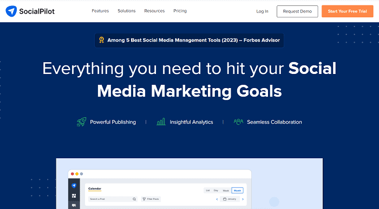This screenshot has width=379, height=209.
Task: Click the chat inbox icon in preview sidebar
Action: 74,205
